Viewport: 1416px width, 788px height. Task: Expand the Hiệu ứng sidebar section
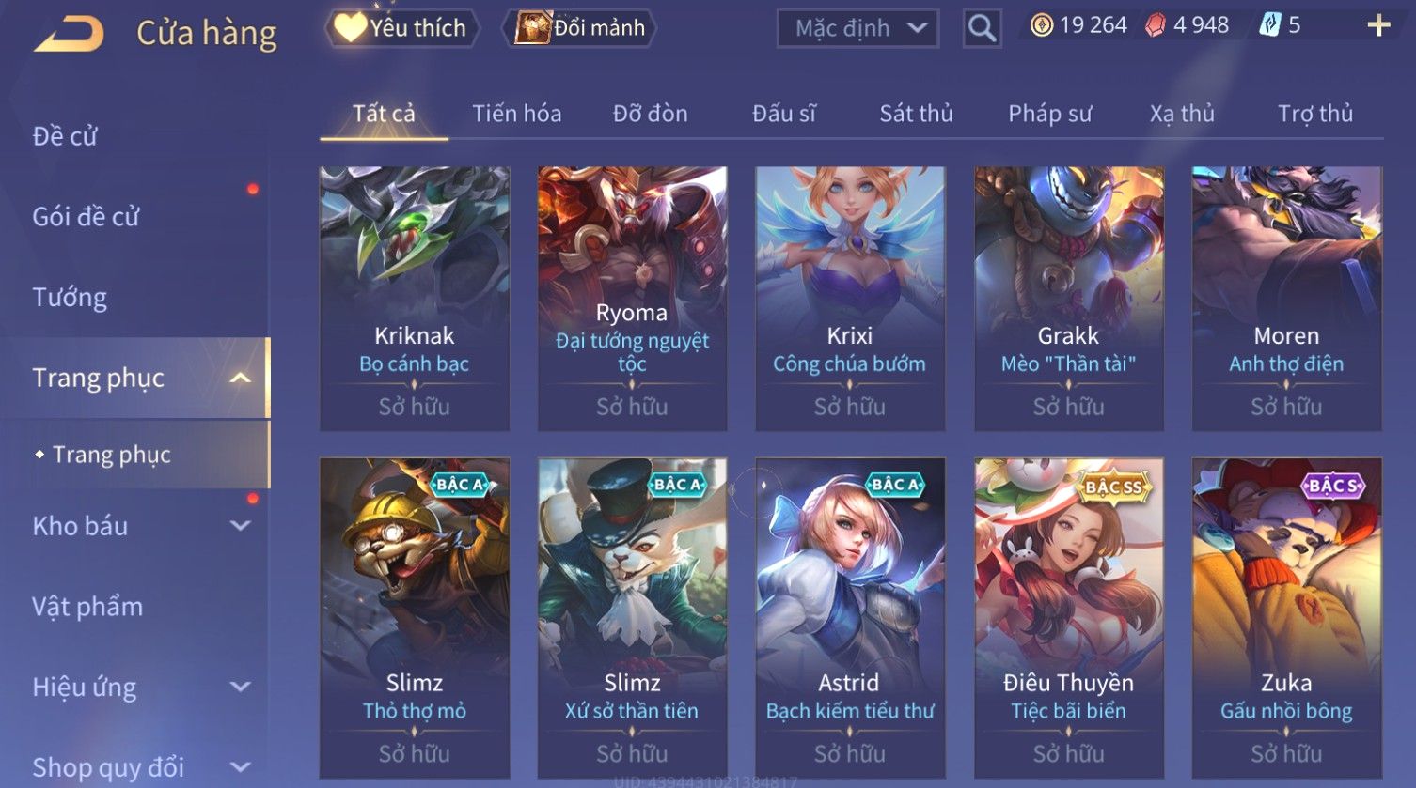click(241, 687)
